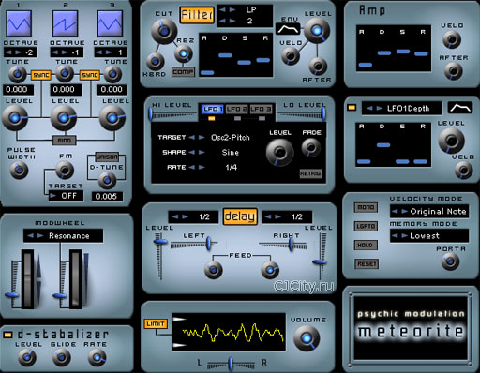This screenshot has height=373, width=480.
Task: Toggle the Lgato button
Action: coord(366,226)
